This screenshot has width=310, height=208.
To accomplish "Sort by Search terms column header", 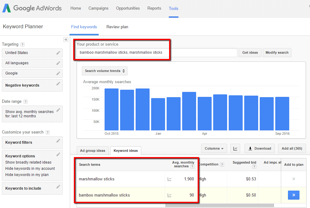I will coord(90,165).
